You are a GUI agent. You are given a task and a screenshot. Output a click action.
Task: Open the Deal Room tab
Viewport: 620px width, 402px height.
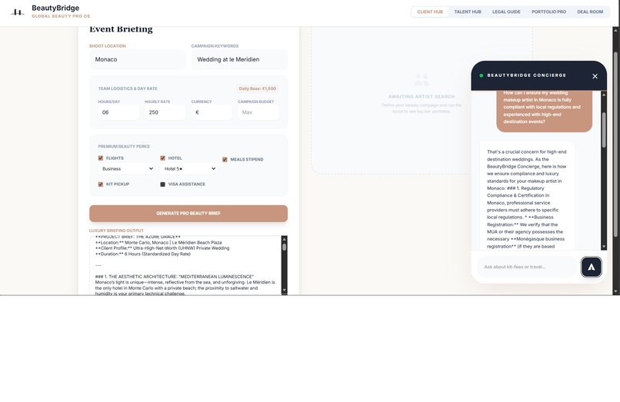590,12
